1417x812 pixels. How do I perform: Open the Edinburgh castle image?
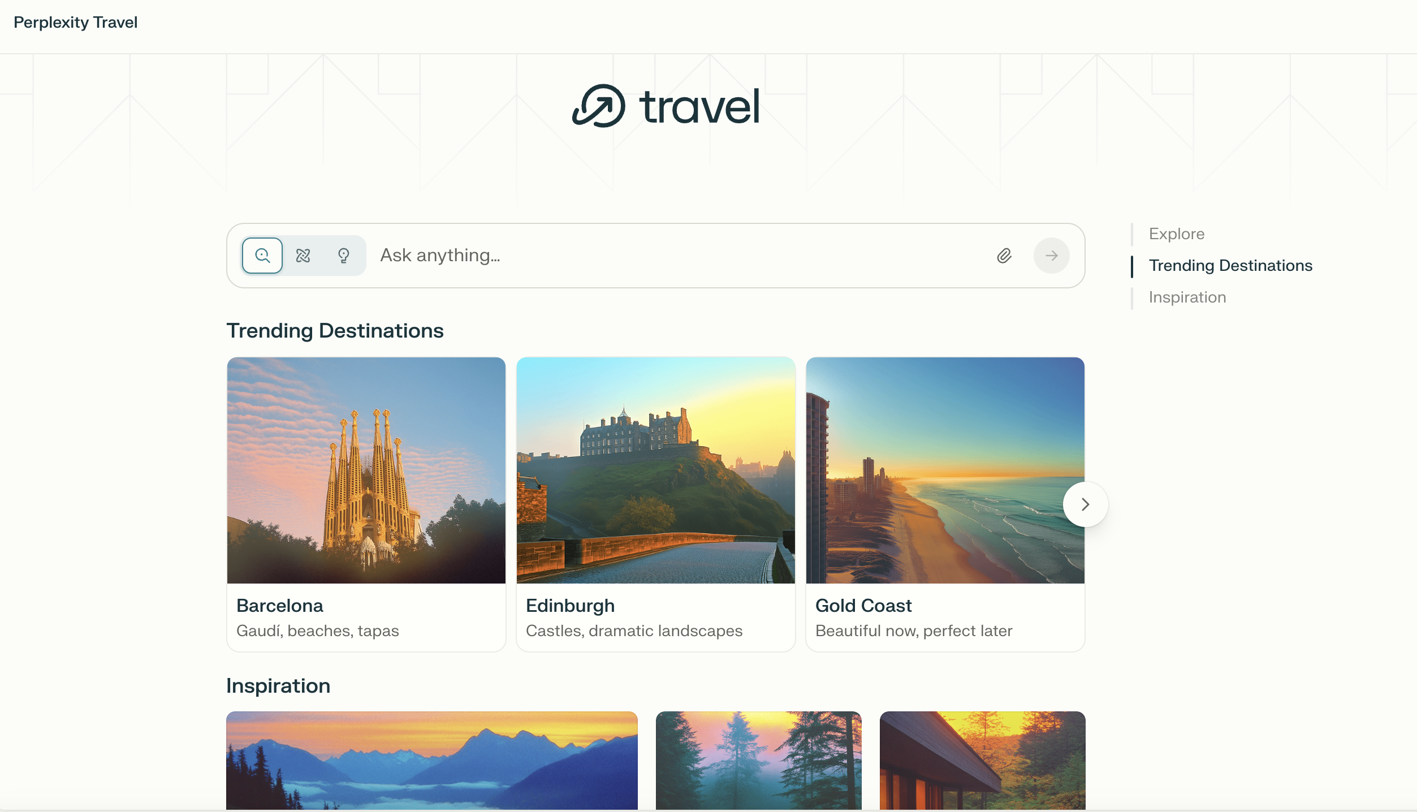click(656, 470)
